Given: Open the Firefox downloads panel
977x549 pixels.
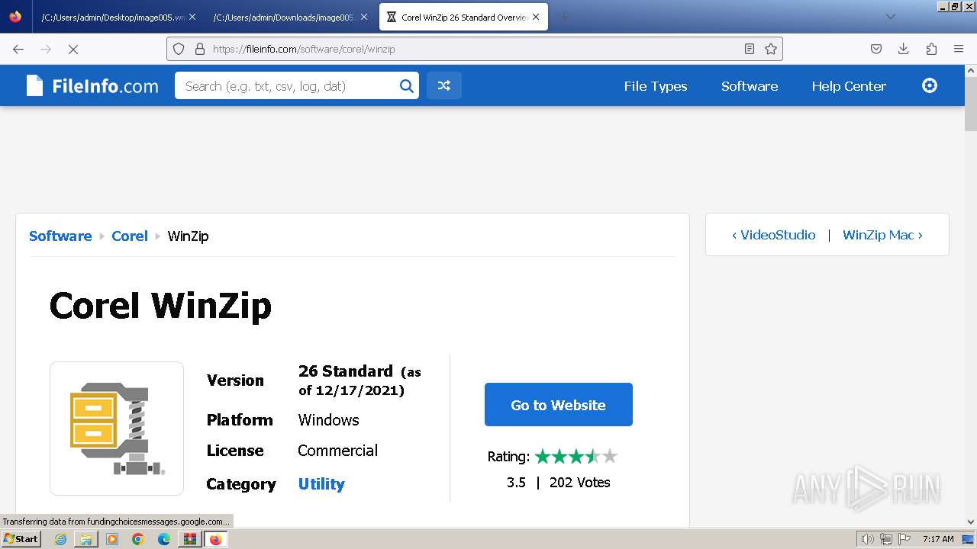Looking at the screenshot, I should (904, 49).
